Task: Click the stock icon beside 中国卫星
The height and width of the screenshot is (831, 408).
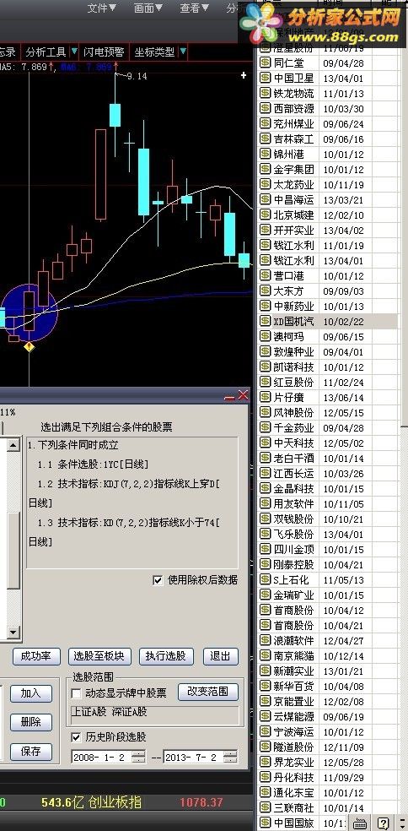Action: click(x=265, y=78)
